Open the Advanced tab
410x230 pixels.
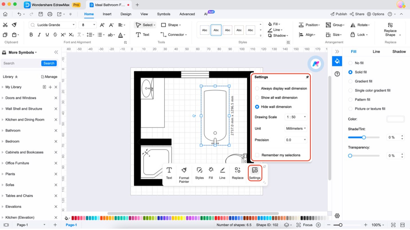point(187,14)
